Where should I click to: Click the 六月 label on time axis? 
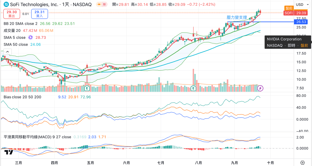tap(126, 163)
